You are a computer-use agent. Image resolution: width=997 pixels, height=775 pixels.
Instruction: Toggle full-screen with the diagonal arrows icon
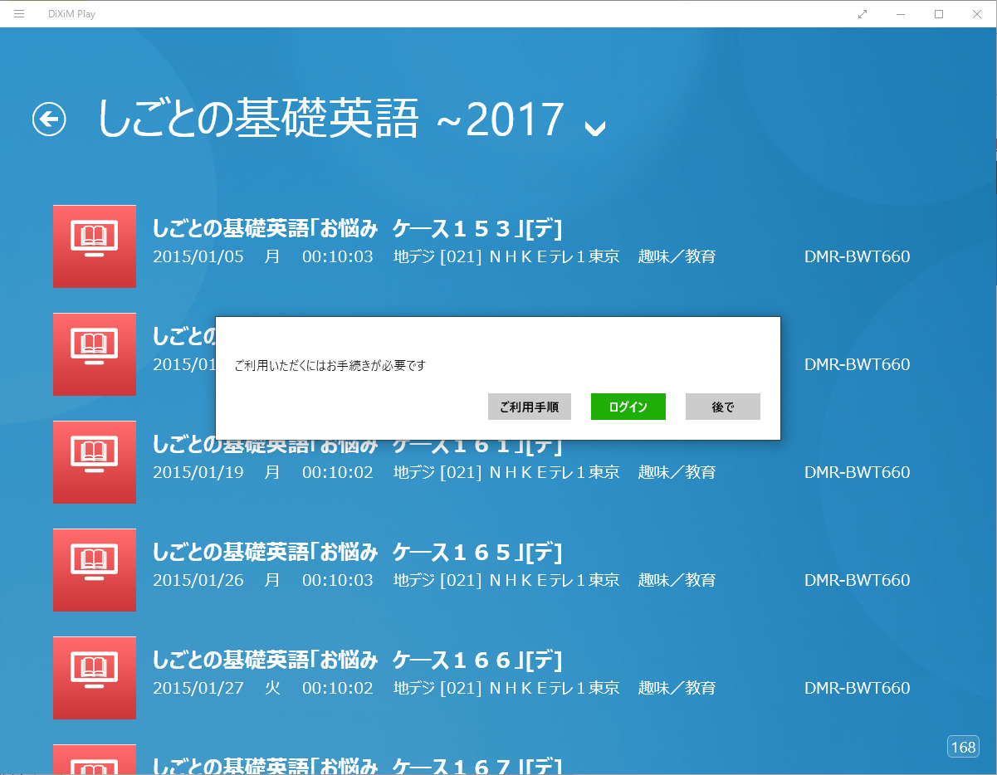[863, 14]
